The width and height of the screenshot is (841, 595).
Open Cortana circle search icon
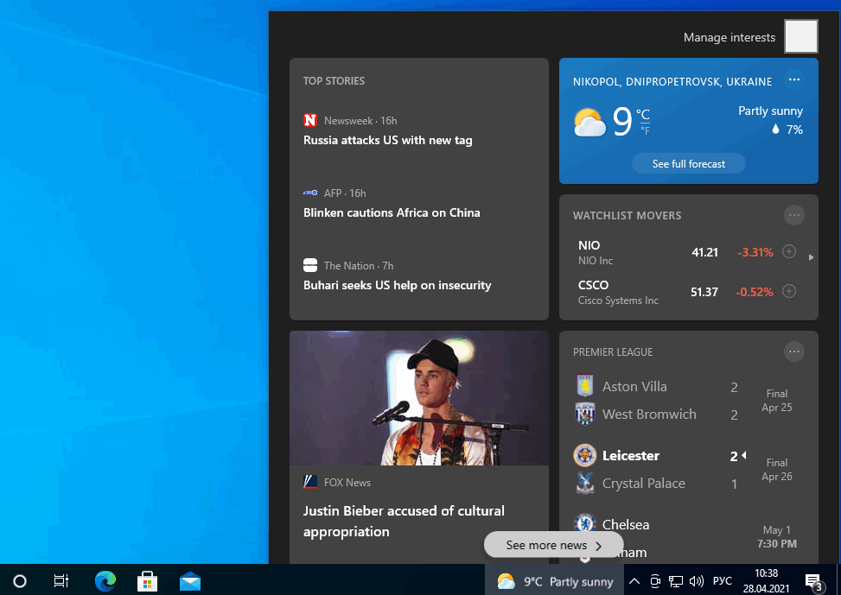(20, 581)
